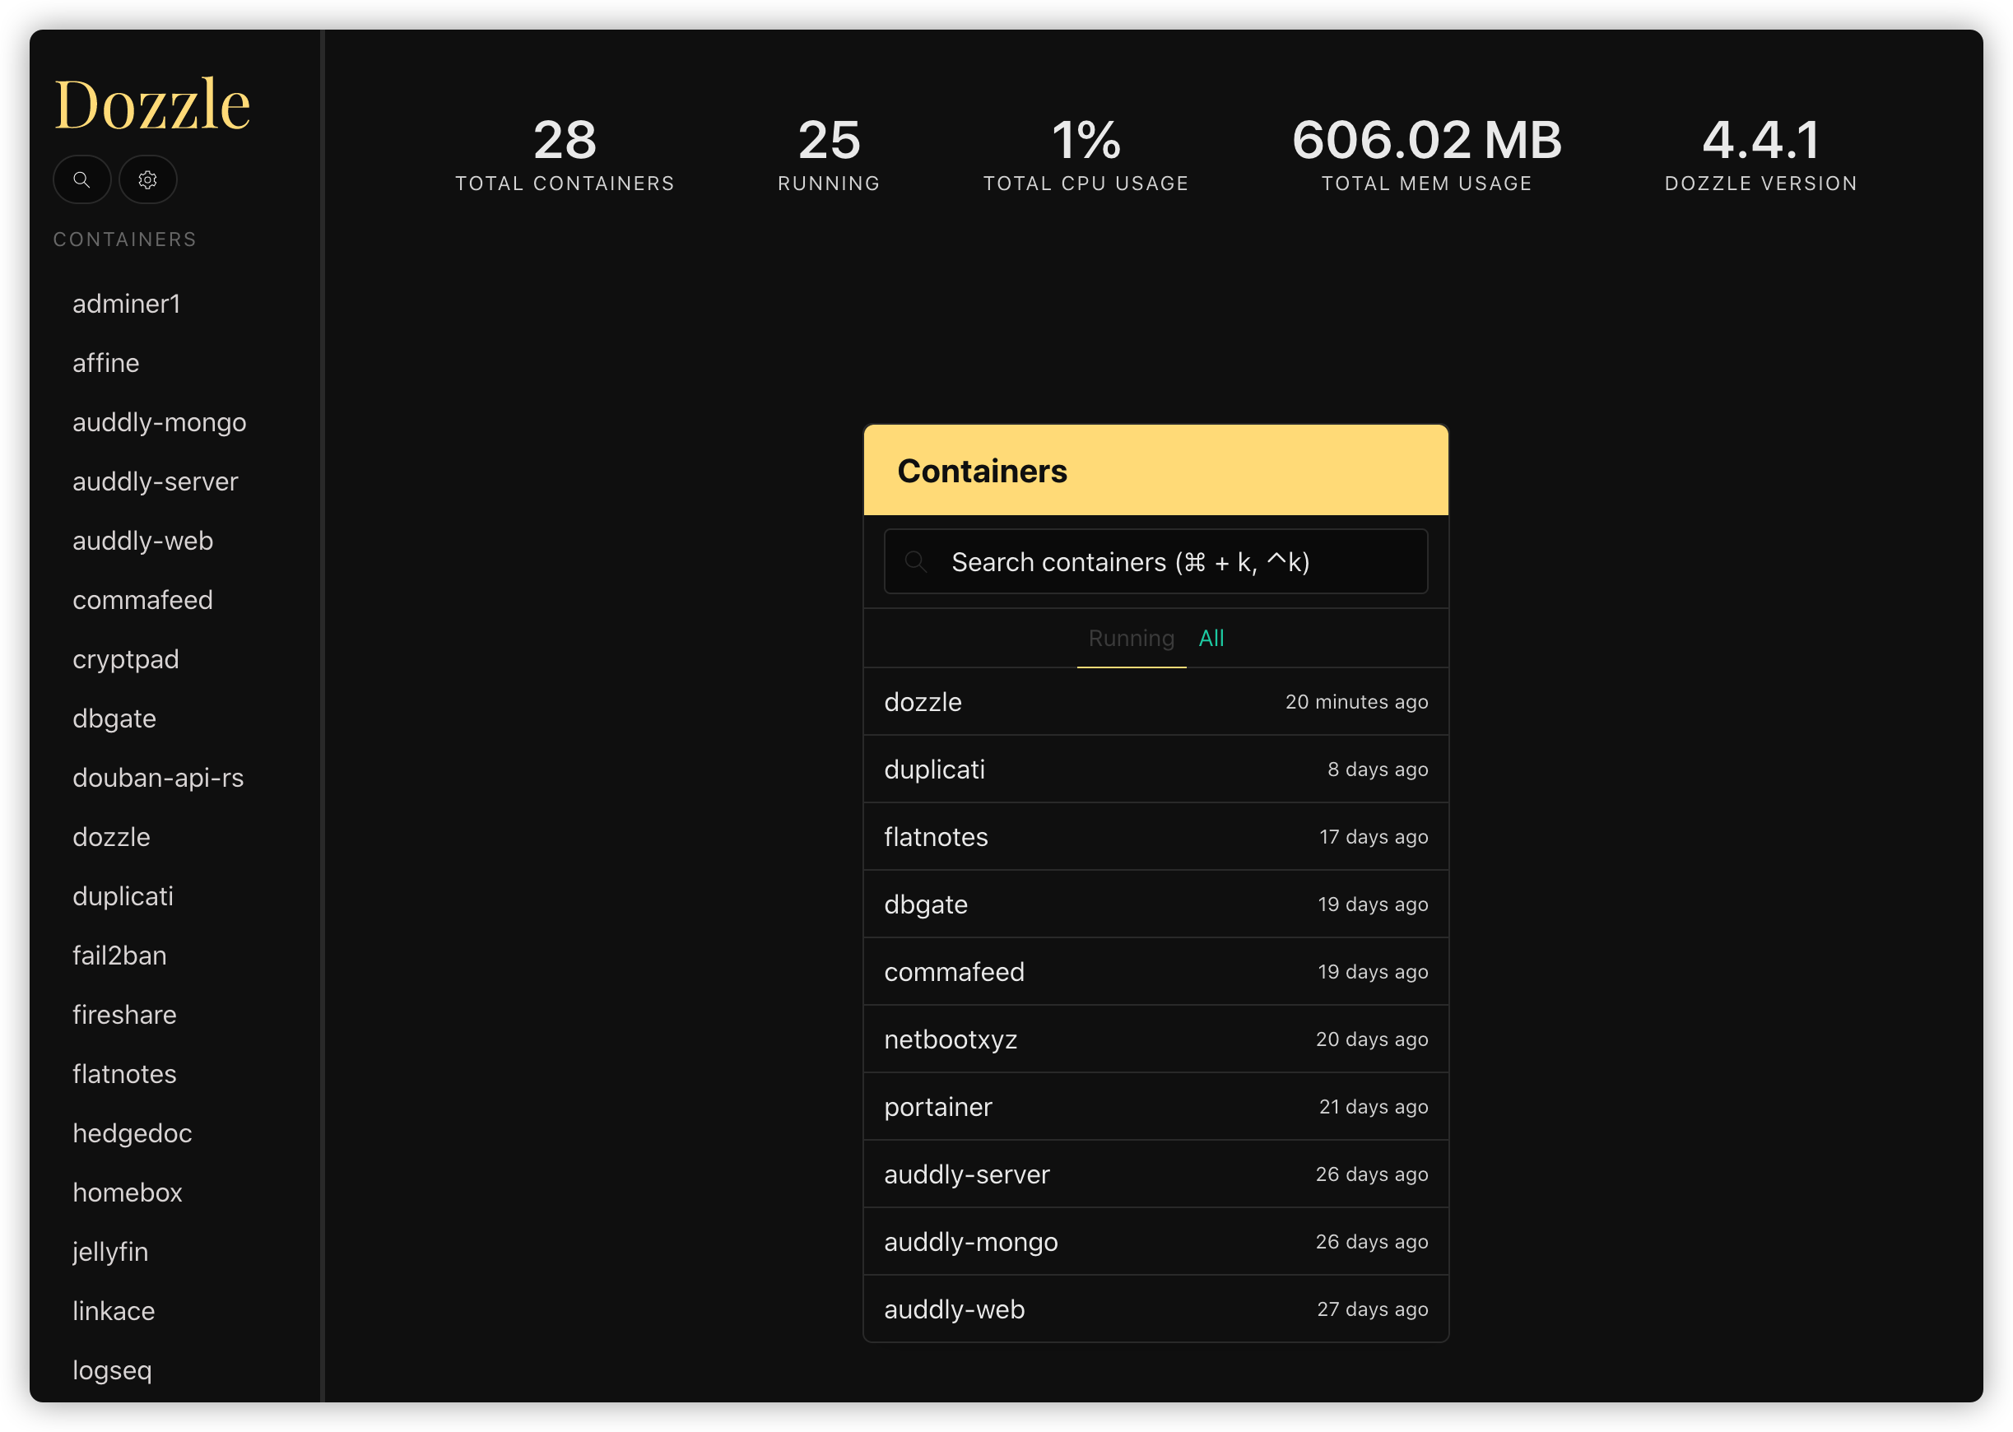The width and height of the screenshot is (2013, 1432).
Task: Open settings via the gear icon
Action: (148, 180)
